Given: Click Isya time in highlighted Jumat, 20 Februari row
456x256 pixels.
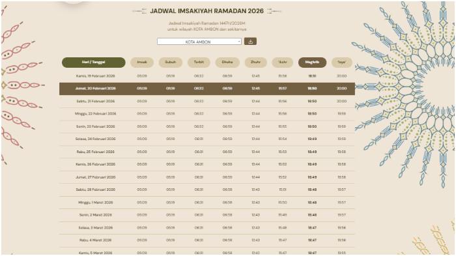Looking at the screenshot, I should coord(342,89).
